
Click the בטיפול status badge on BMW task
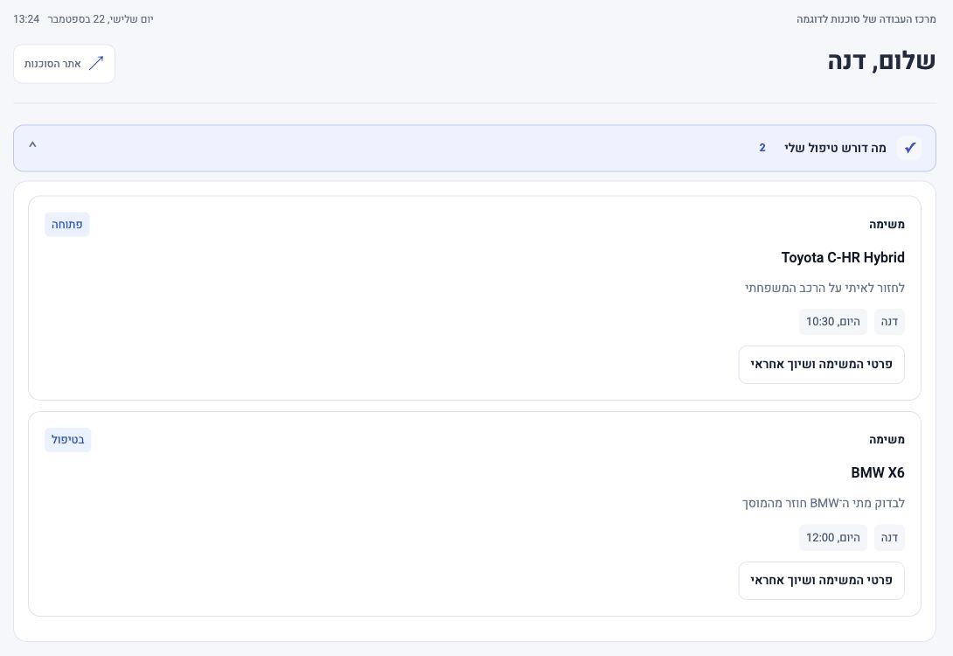68,440
